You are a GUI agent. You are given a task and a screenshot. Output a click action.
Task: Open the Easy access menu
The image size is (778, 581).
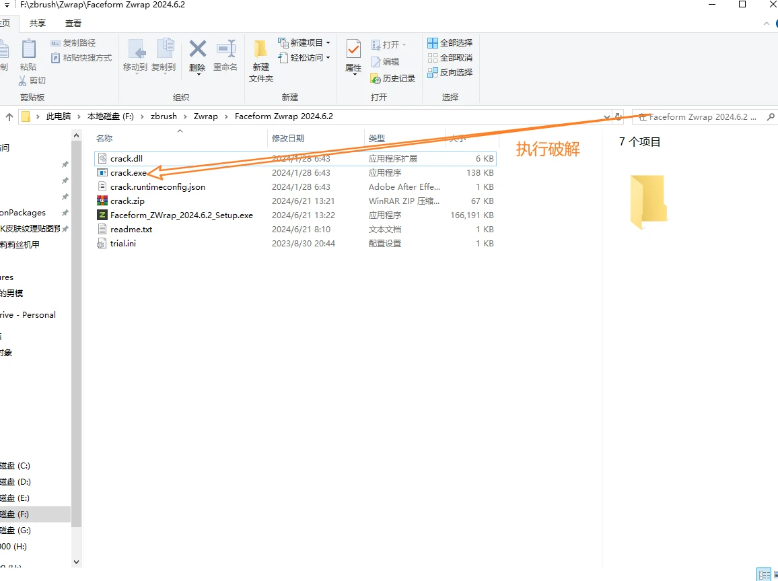pyautogui.click(x=304, y=57)
